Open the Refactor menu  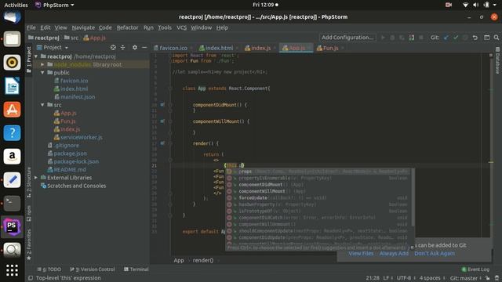[127, 27]
